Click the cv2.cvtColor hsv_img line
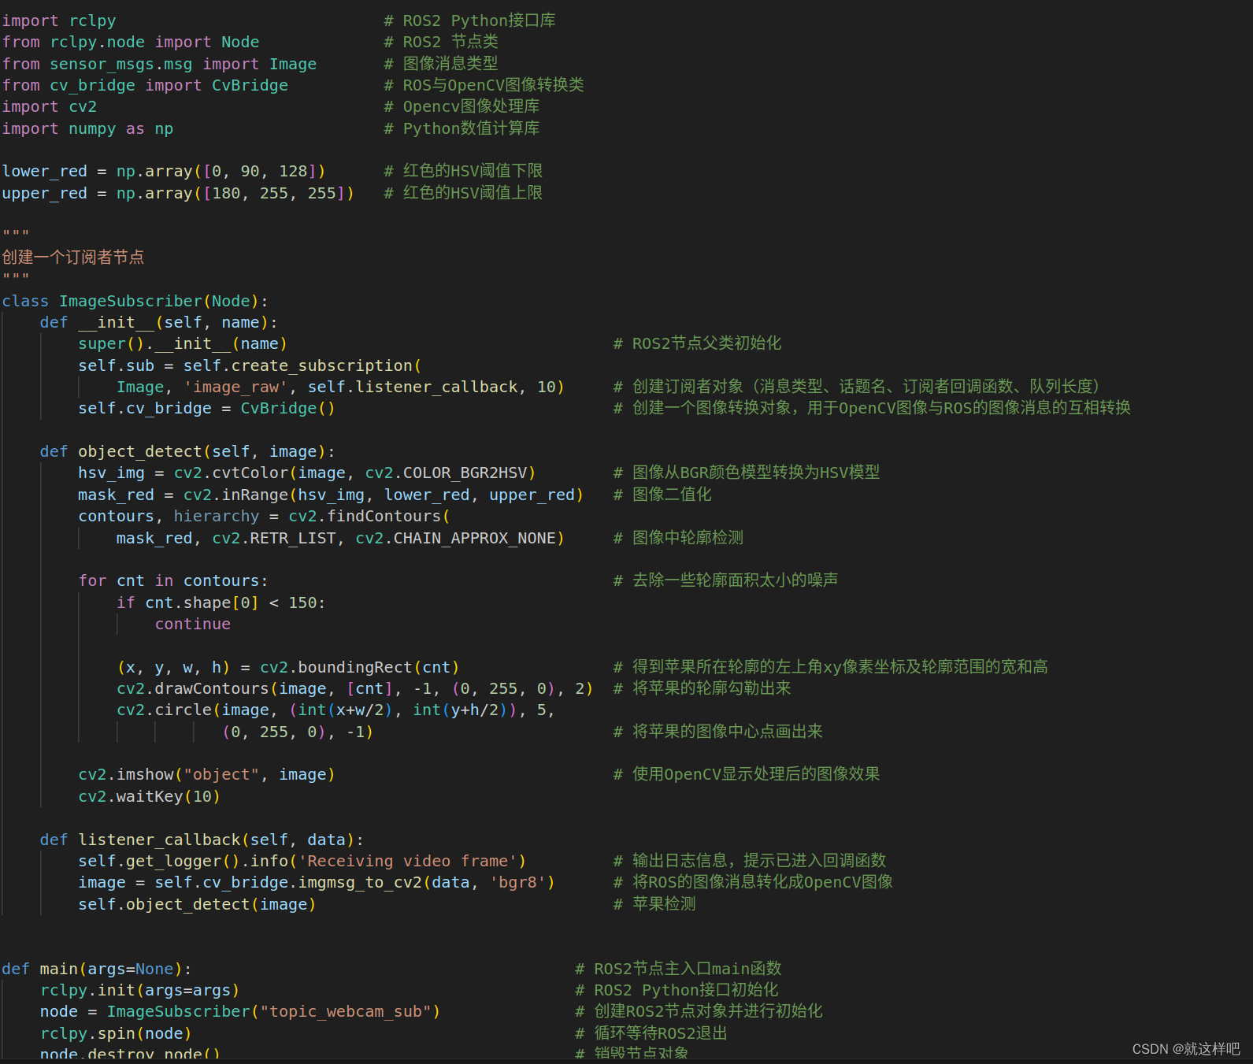 pyautogui.click(x=307, y=473)
